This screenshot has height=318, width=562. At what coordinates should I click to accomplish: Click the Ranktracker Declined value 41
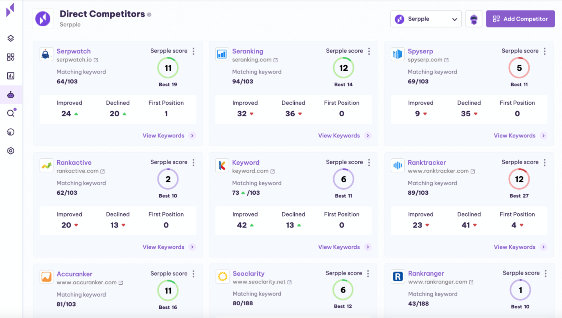466,225
